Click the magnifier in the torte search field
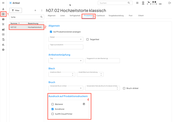Screen dimensions: 174x122 (x=41, y=17)
